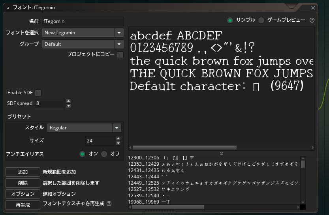Click the サイズ value field 24

[x=100, y=141]
